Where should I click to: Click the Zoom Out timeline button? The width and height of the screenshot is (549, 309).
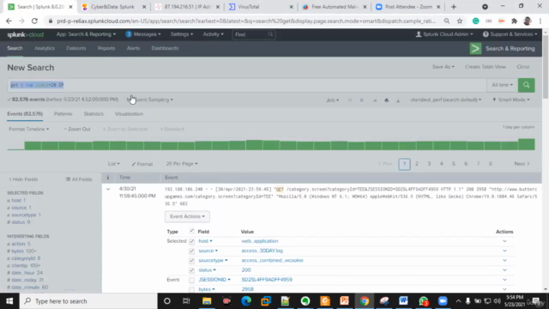coord(77,129)
